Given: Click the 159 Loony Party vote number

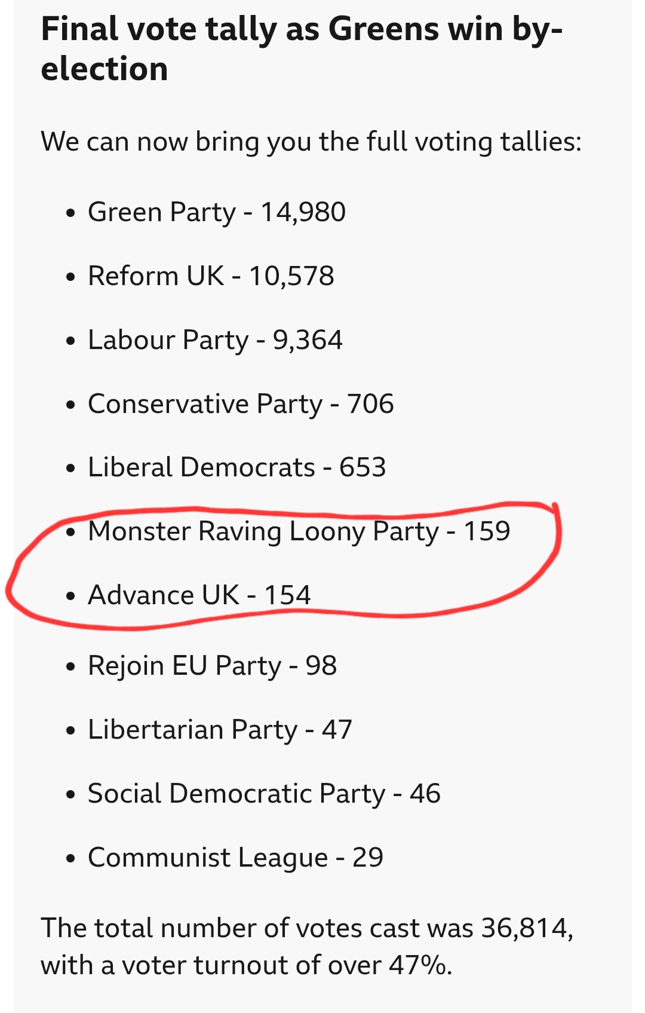Looking at the screenshot, I should [x=487, y=532].
